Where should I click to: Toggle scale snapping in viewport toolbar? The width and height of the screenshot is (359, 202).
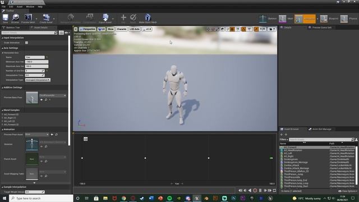[x=256, y=29]
